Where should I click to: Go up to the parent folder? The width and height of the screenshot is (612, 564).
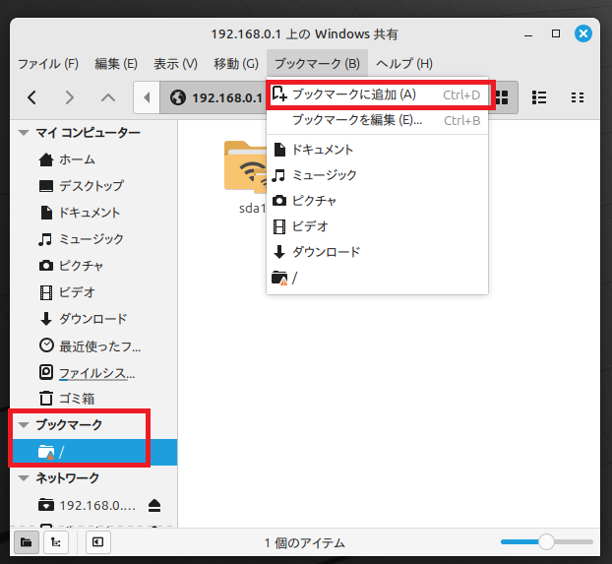tap(108, 97)
